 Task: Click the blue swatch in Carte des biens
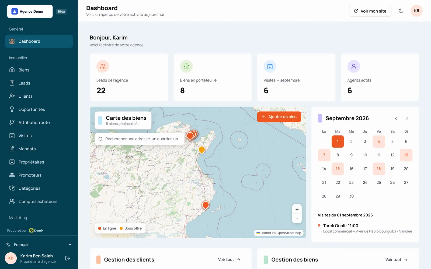[x=100, y=120]
